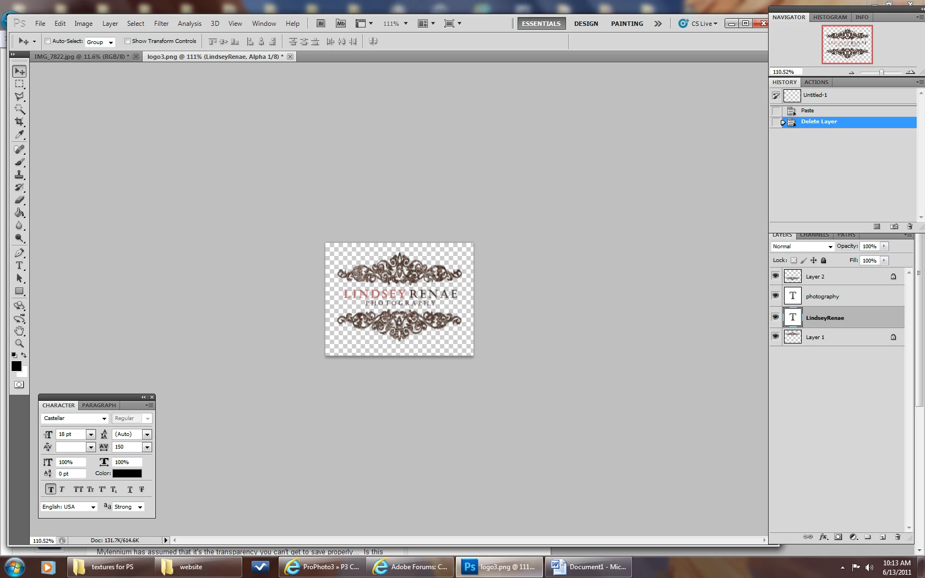This screenshot has width=925, height=578.
Task: Select the Paint Bucket tool
Action: coord(19,212)
